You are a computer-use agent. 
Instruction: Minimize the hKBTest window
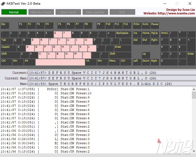(x=165, y=4)
